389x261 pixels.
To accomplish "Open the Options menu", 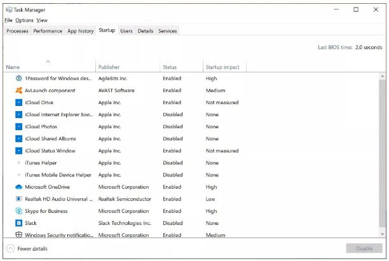I will 24,20.
